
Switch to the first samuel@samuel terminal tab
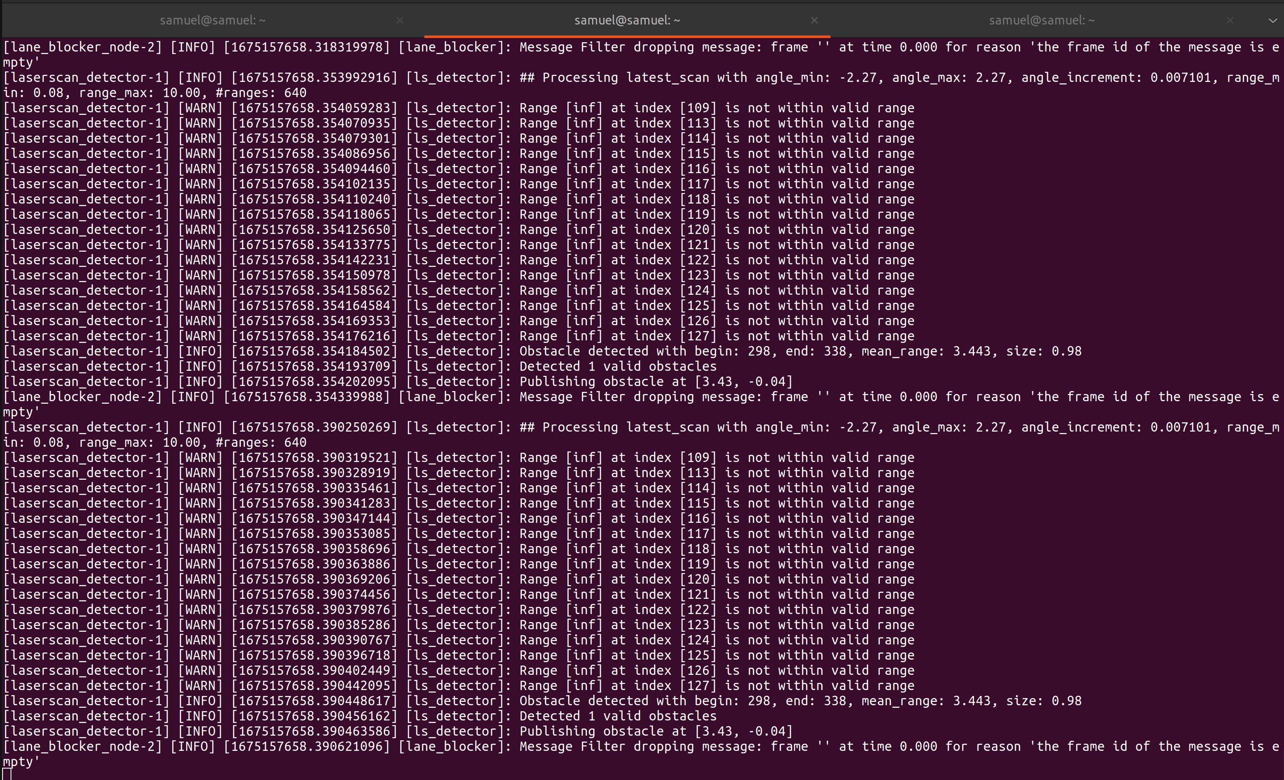(213, 20)
